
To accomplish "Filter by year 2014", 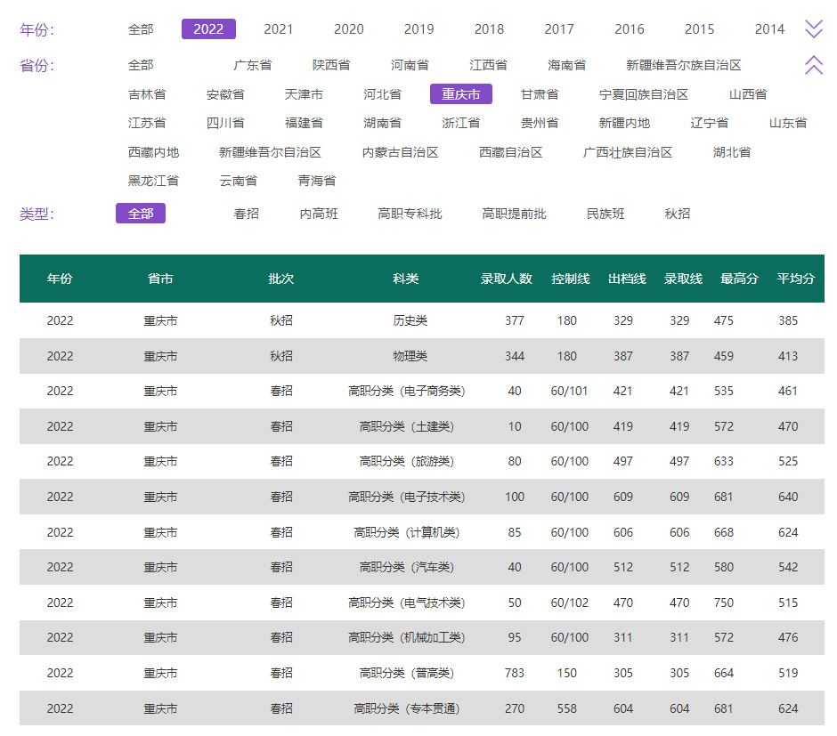I will tap(769, 29).
